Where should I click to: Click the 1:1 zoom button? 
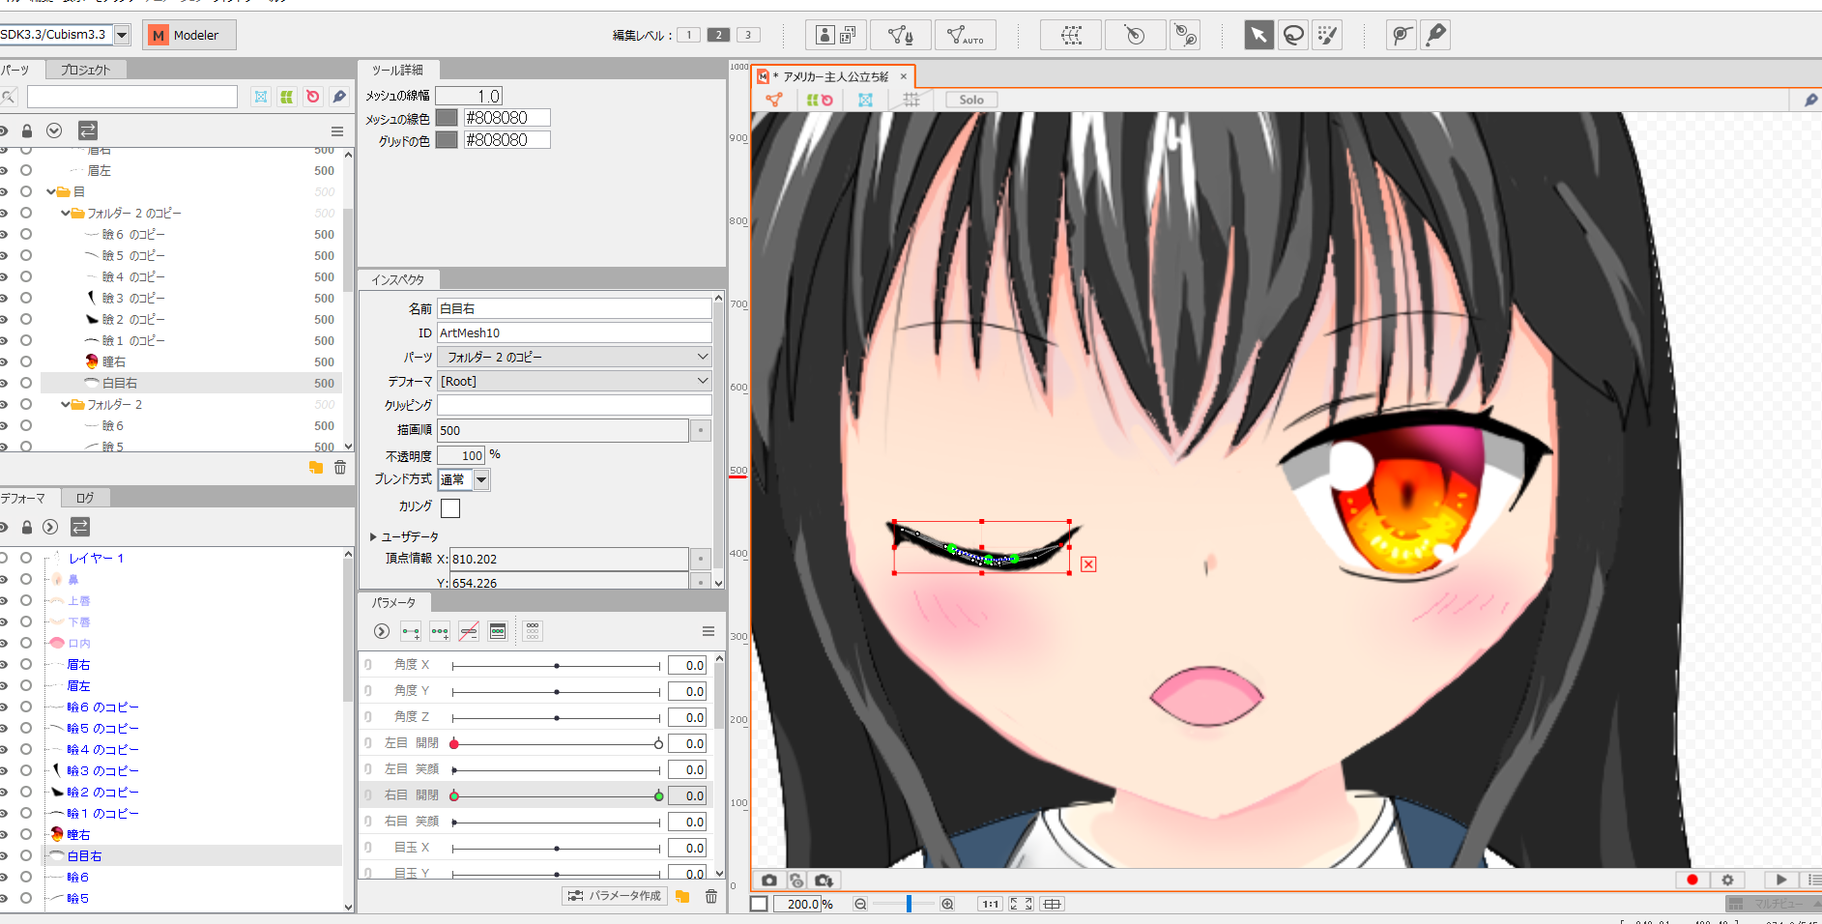[x=991, y=904]
